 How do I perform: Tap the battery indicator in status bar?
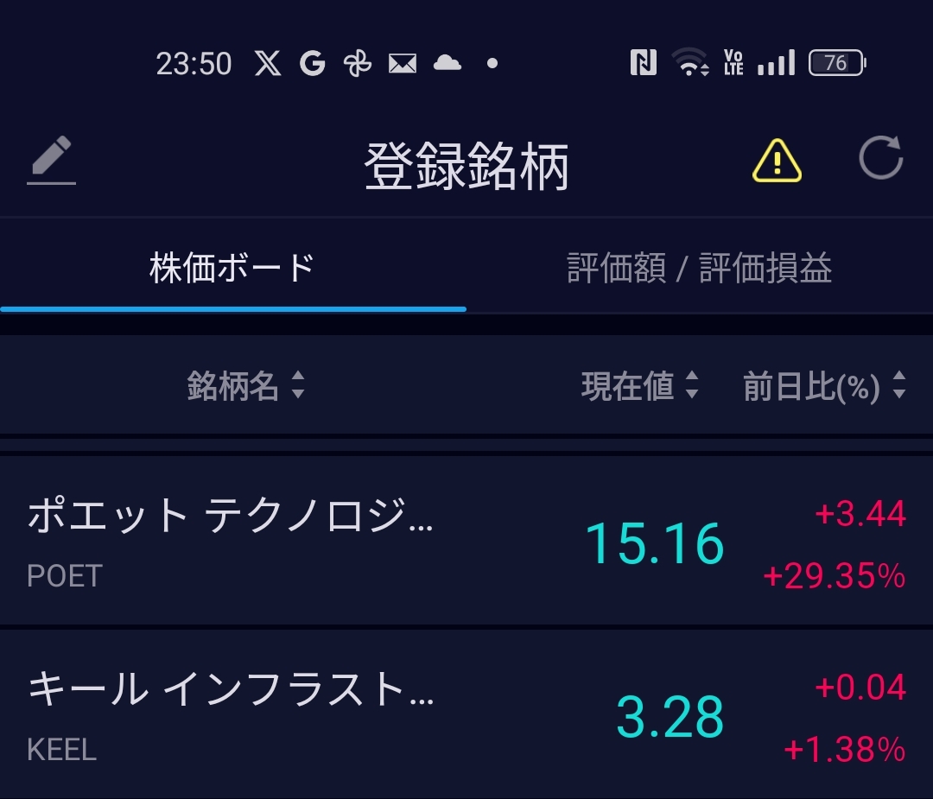click(x=836, y=63)
